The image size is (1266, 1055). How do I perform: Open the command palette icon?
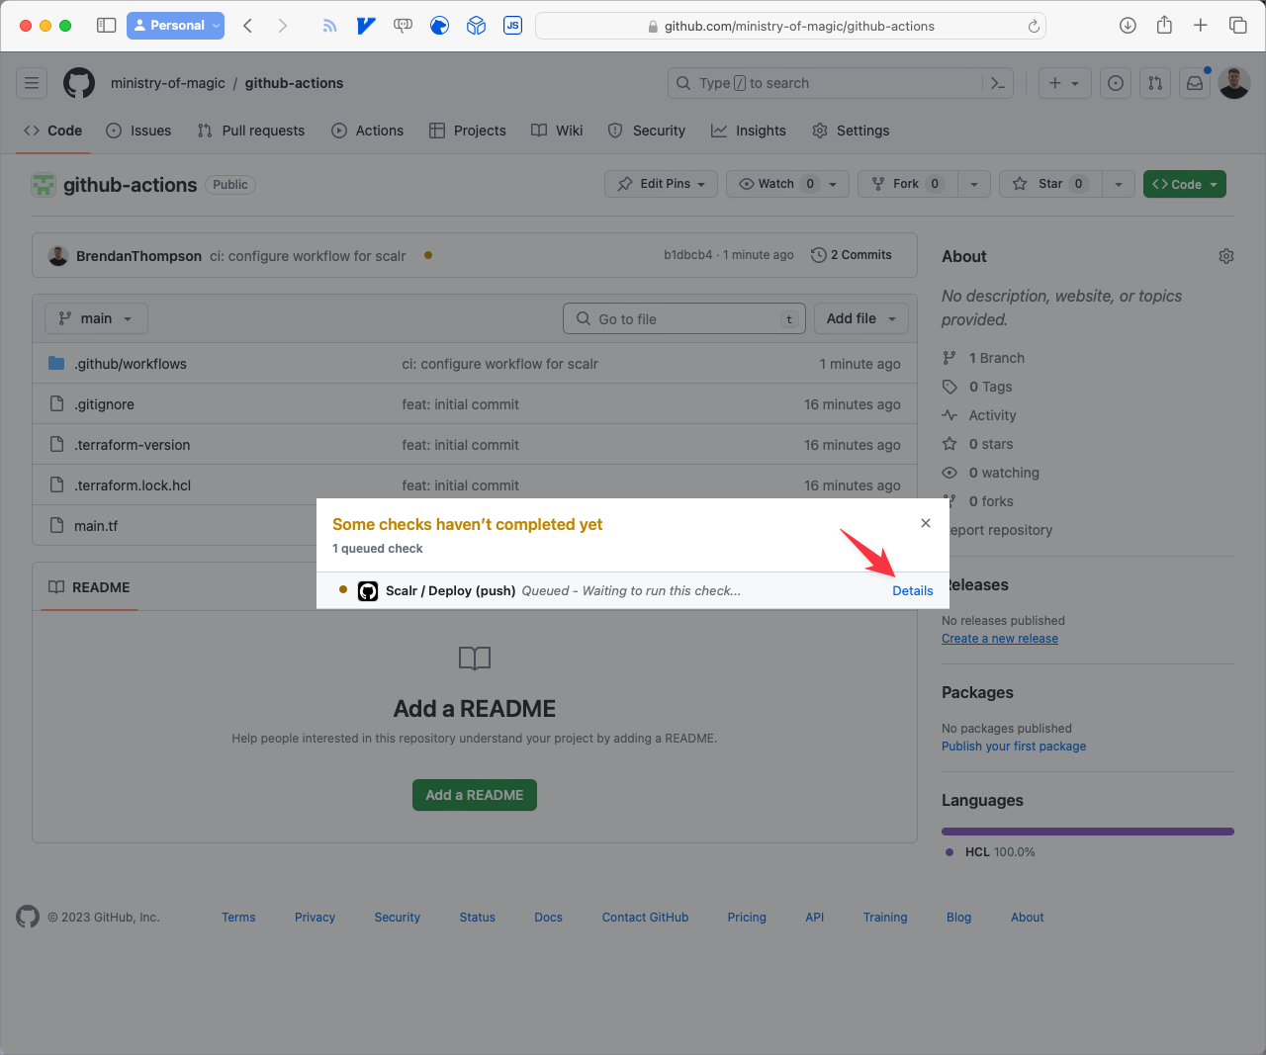[x=998, y=83]
